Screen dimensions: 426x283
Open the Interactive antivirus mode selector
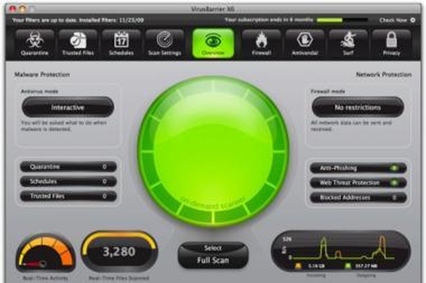[67, 108]
